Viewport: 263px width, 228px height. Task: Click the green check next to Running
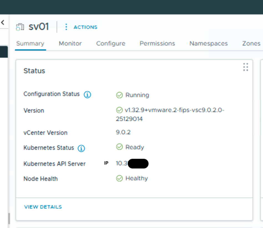119,95
